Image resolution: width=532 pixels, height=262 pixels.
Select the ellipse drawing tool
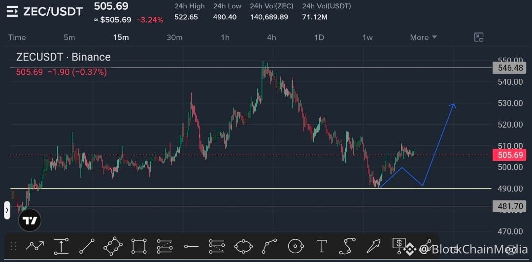pos(243,246)
